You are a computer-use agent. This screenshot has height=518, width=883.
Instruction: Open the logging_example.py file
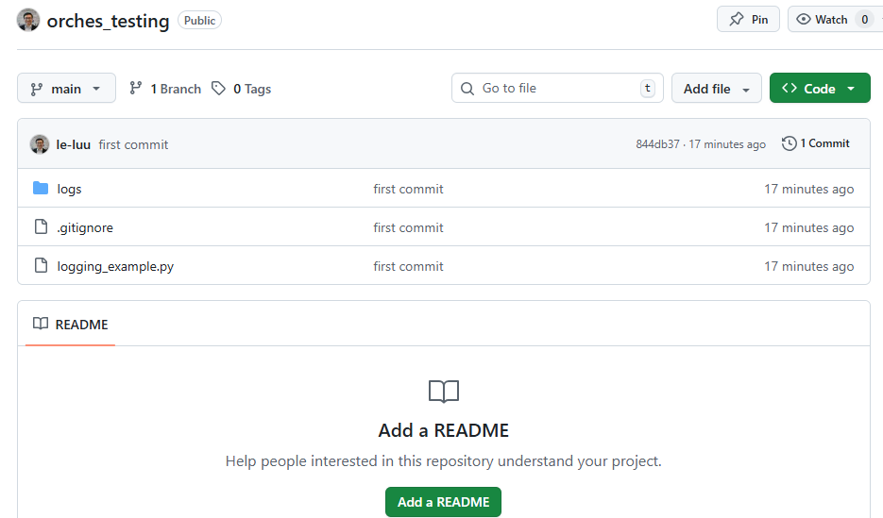pyautogui.click(x=115, y=266)
